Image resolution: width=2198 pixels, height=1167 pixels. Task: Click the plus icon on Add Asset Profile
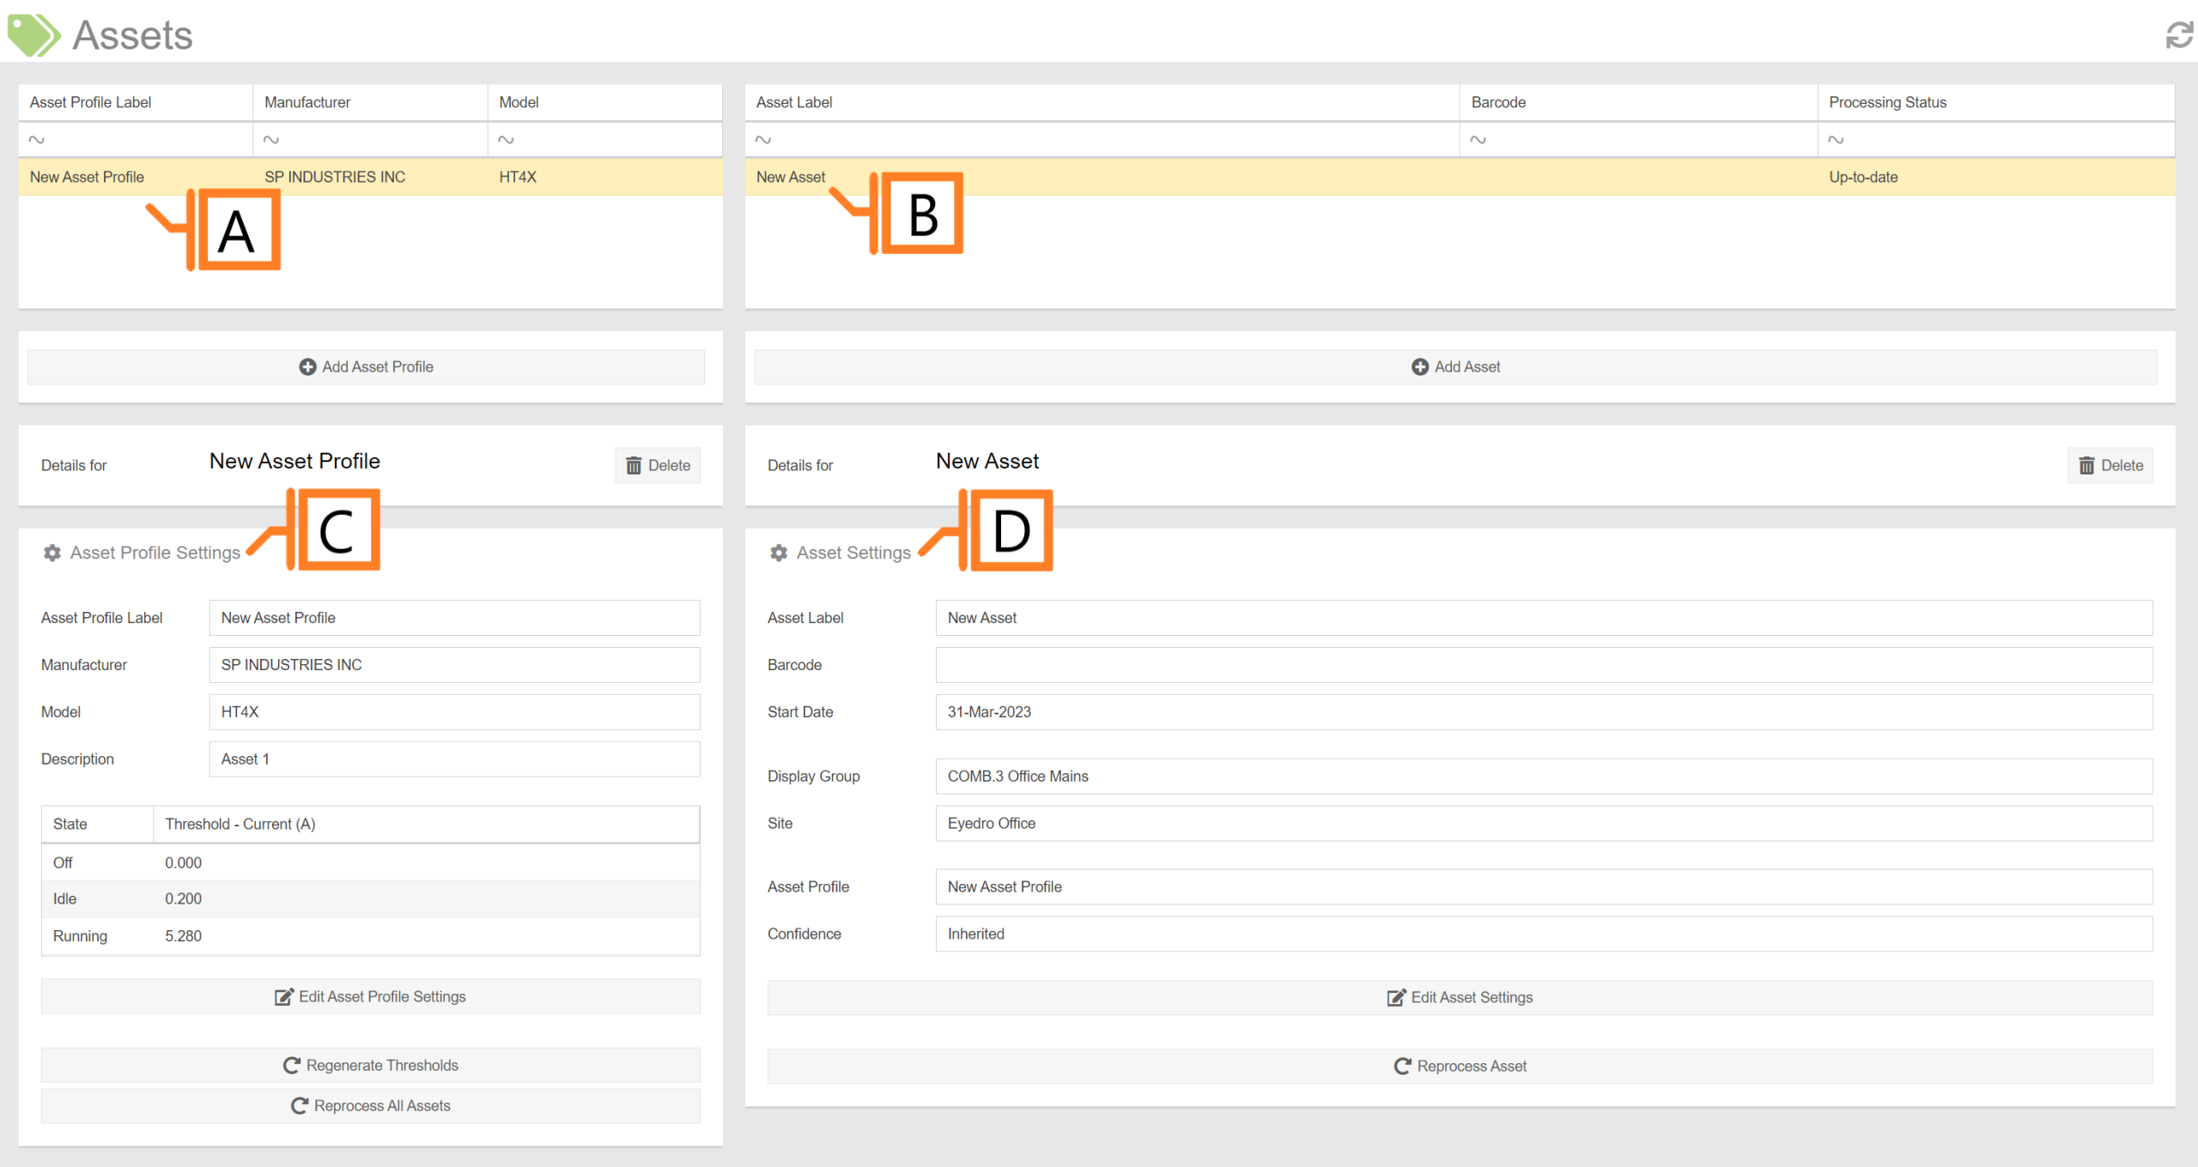[307, 366]
